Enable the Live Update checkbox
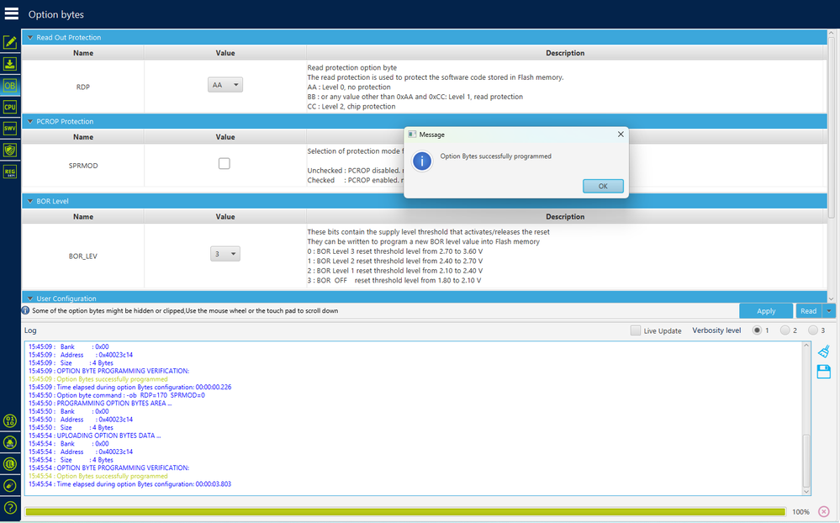This screenshot has height=523, width=840. tap(636, 330)
